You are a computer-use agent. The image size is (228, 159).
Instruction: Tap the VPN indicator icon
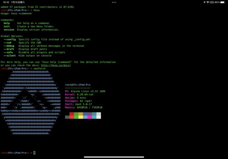212,2
